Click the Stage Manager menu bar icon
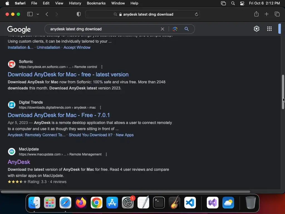285x214 pixels. pos(223,3)
